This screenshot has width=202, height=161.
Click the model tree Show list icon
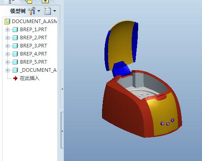point(48,11)
